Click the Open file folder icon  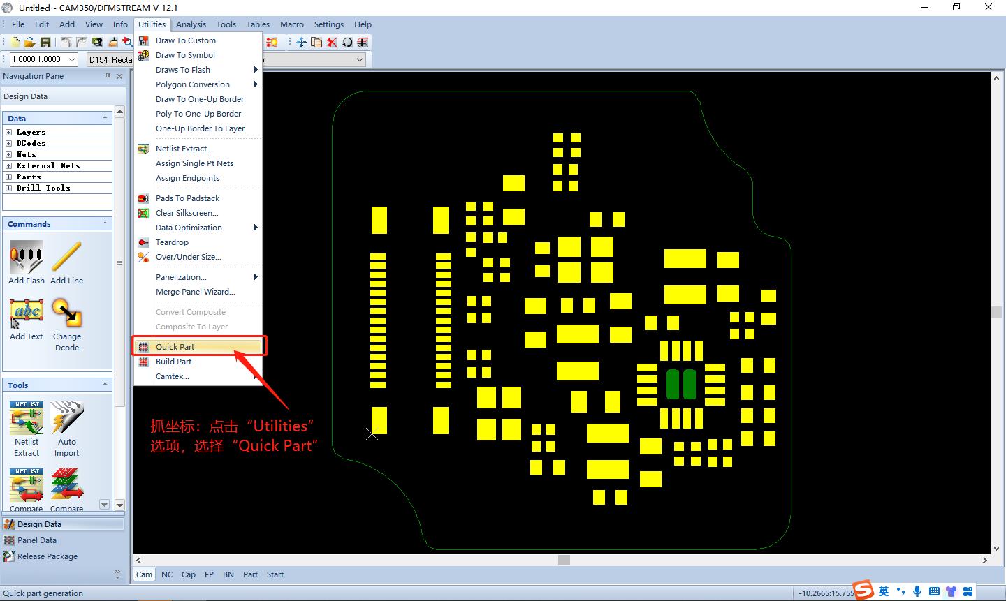(30, 43)
